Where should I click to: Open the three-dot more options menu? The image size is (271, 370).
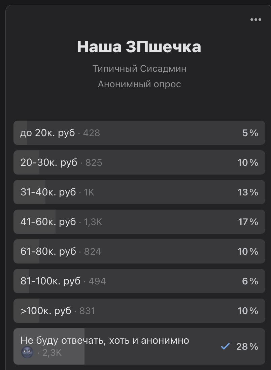point(256,20)
